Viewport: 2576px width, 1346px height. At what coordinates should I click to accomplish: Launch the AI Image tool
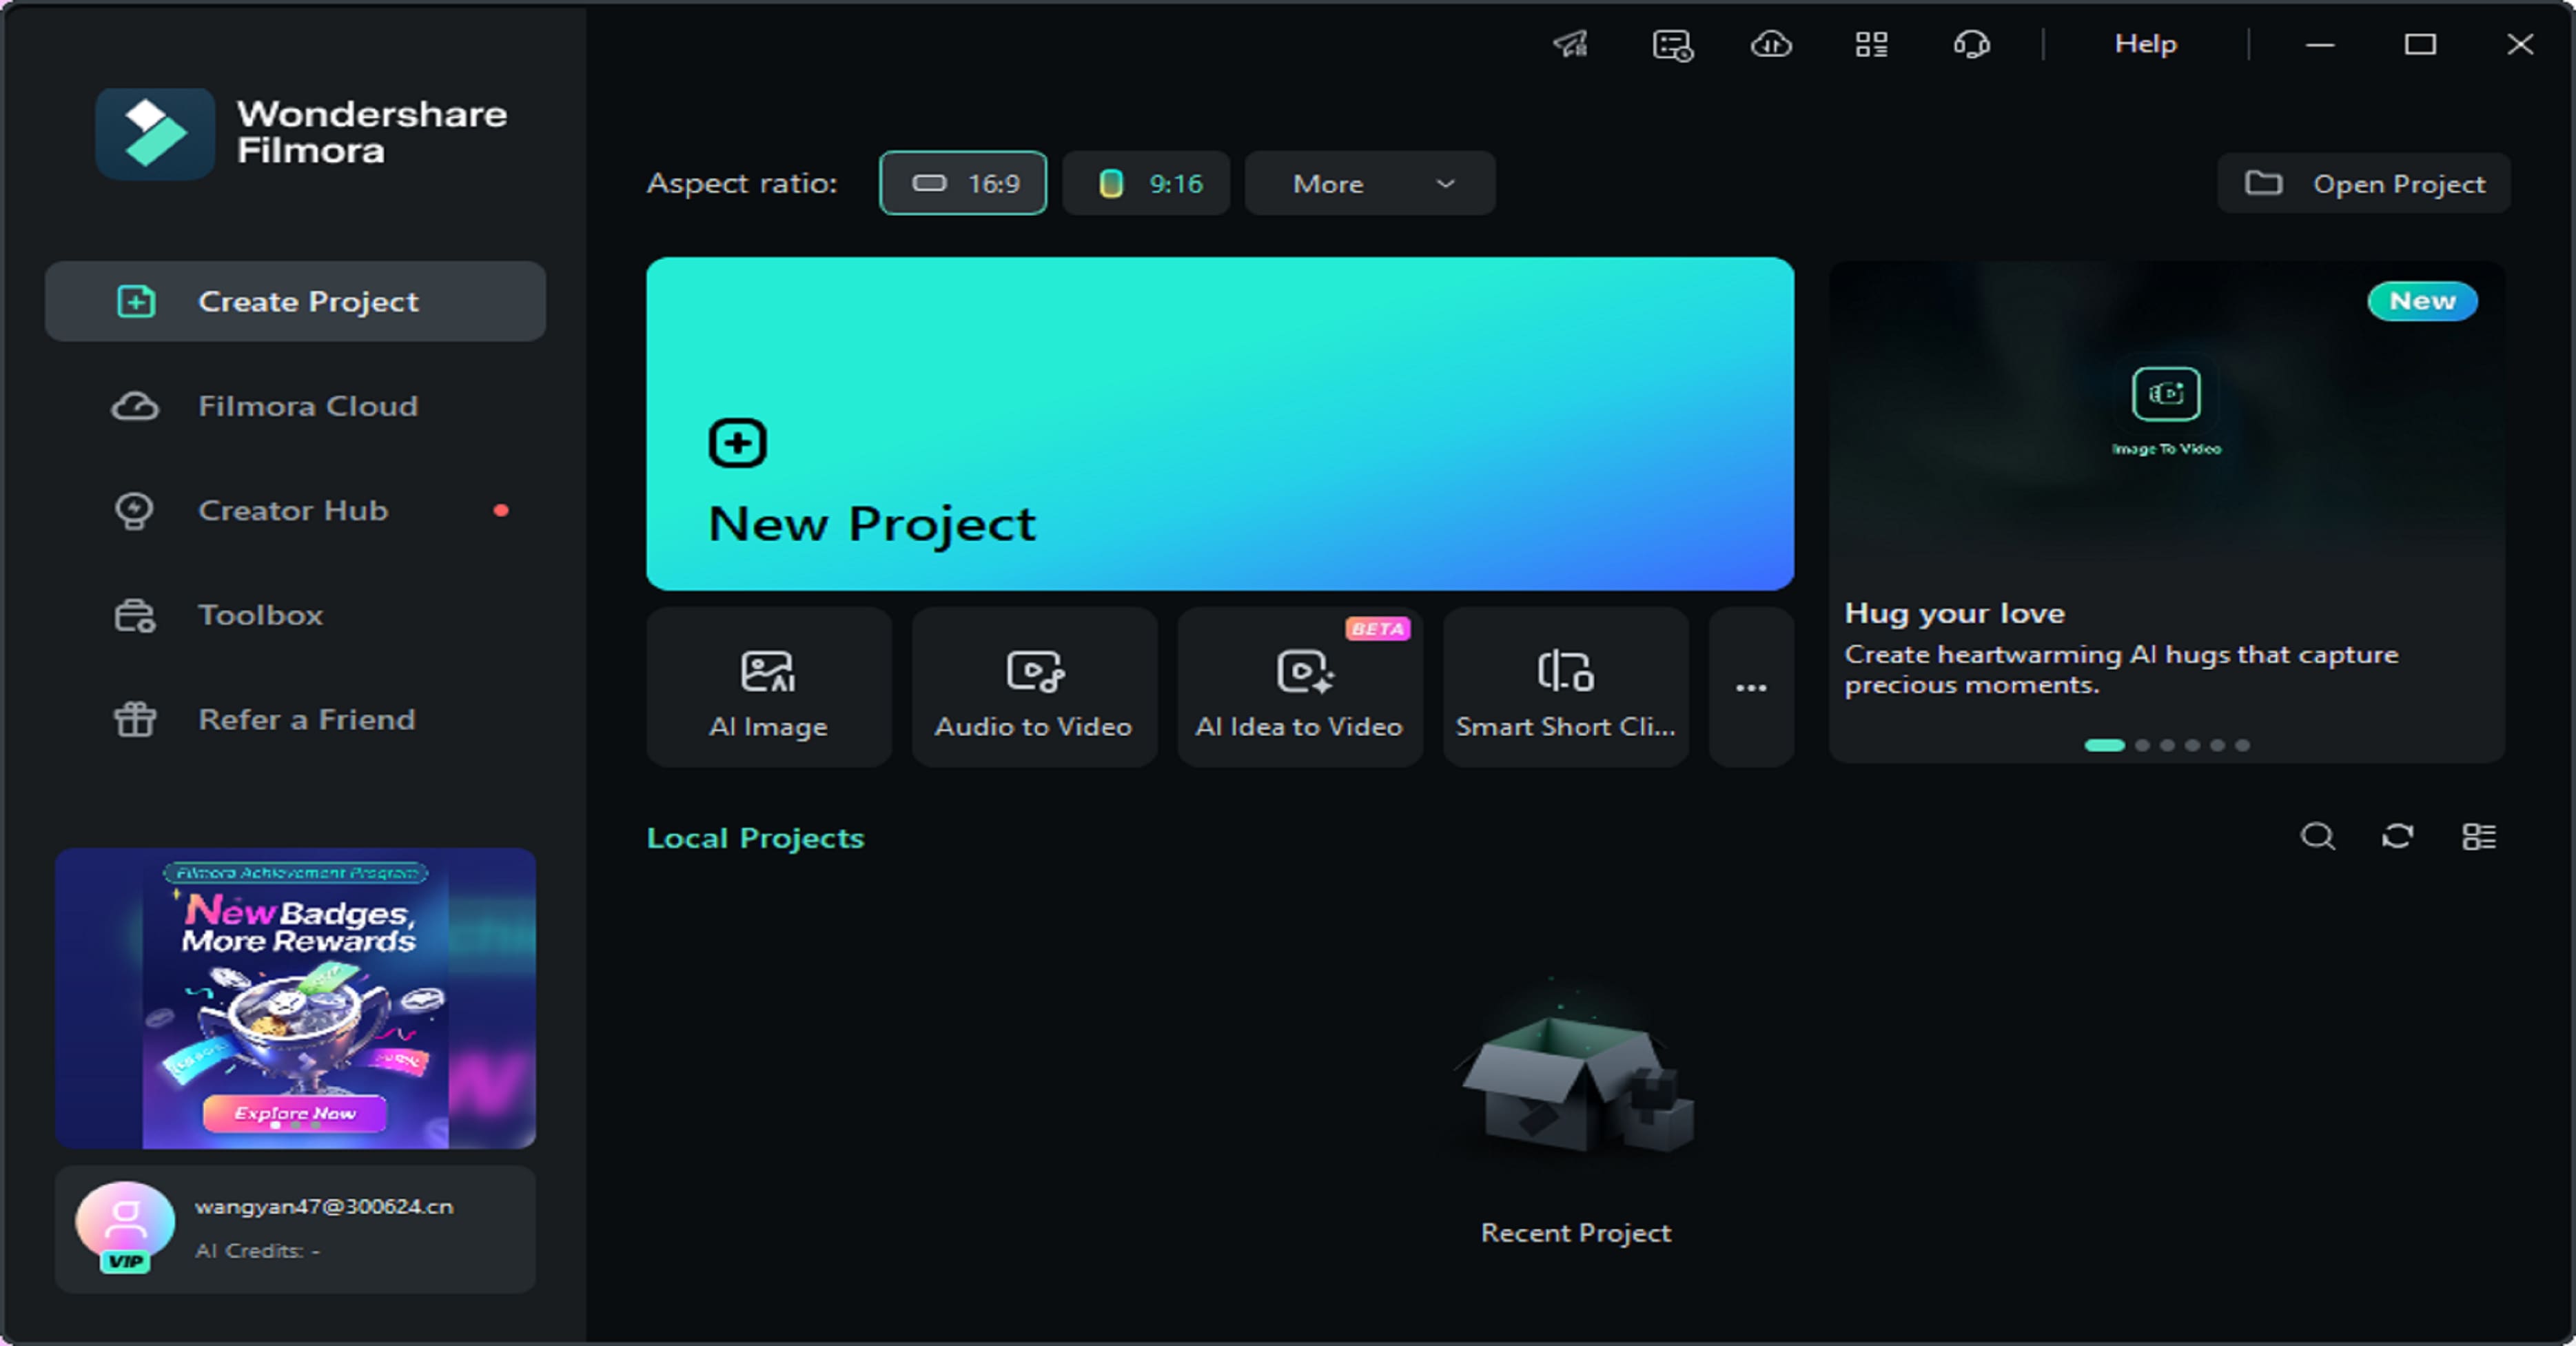click(769, 687)
